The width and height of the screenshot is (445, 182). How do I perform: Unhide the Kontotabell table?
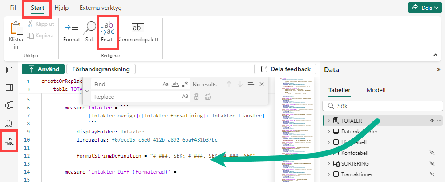tap(432, 153)
